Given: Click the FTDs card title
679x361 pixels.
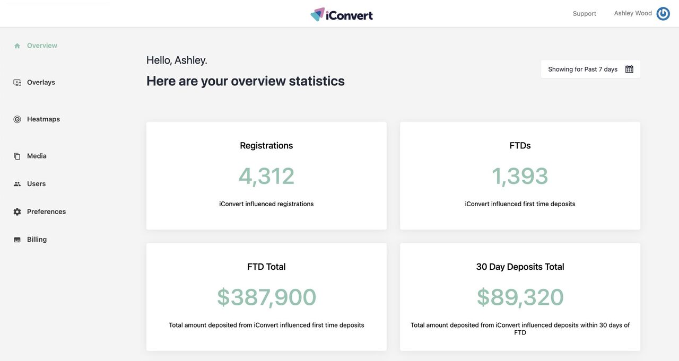Looking at the screenshot, I should coord(520,145).
